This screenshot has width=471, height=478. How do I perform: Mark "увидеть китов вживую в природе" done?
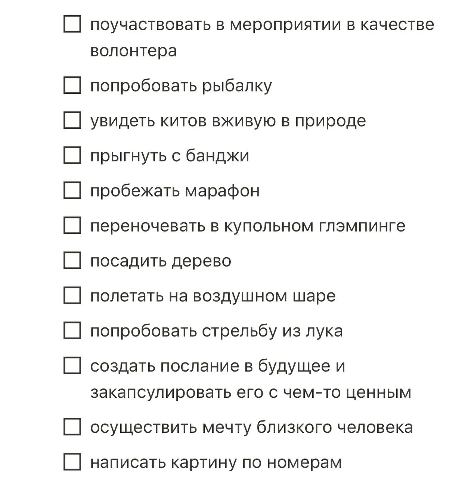point(72,120)
